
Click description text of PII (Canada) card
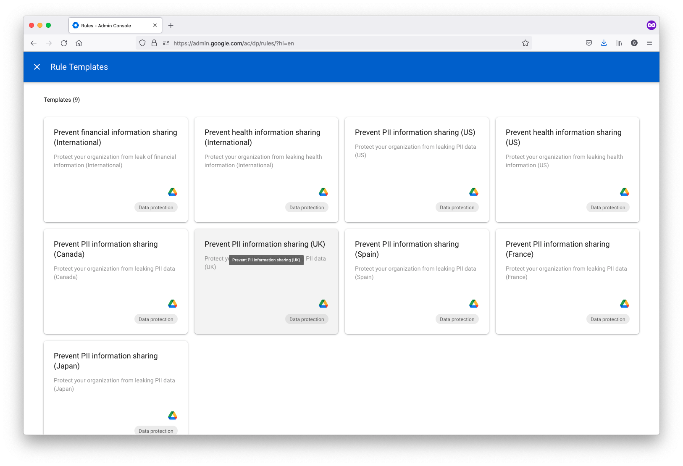(114, 273)
